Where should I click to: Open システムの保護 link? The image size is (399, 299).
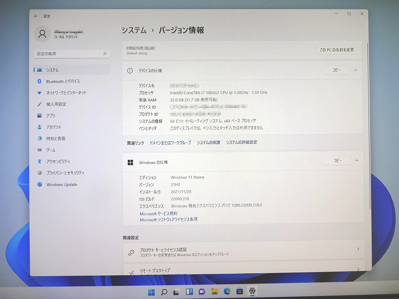point(208,142)
